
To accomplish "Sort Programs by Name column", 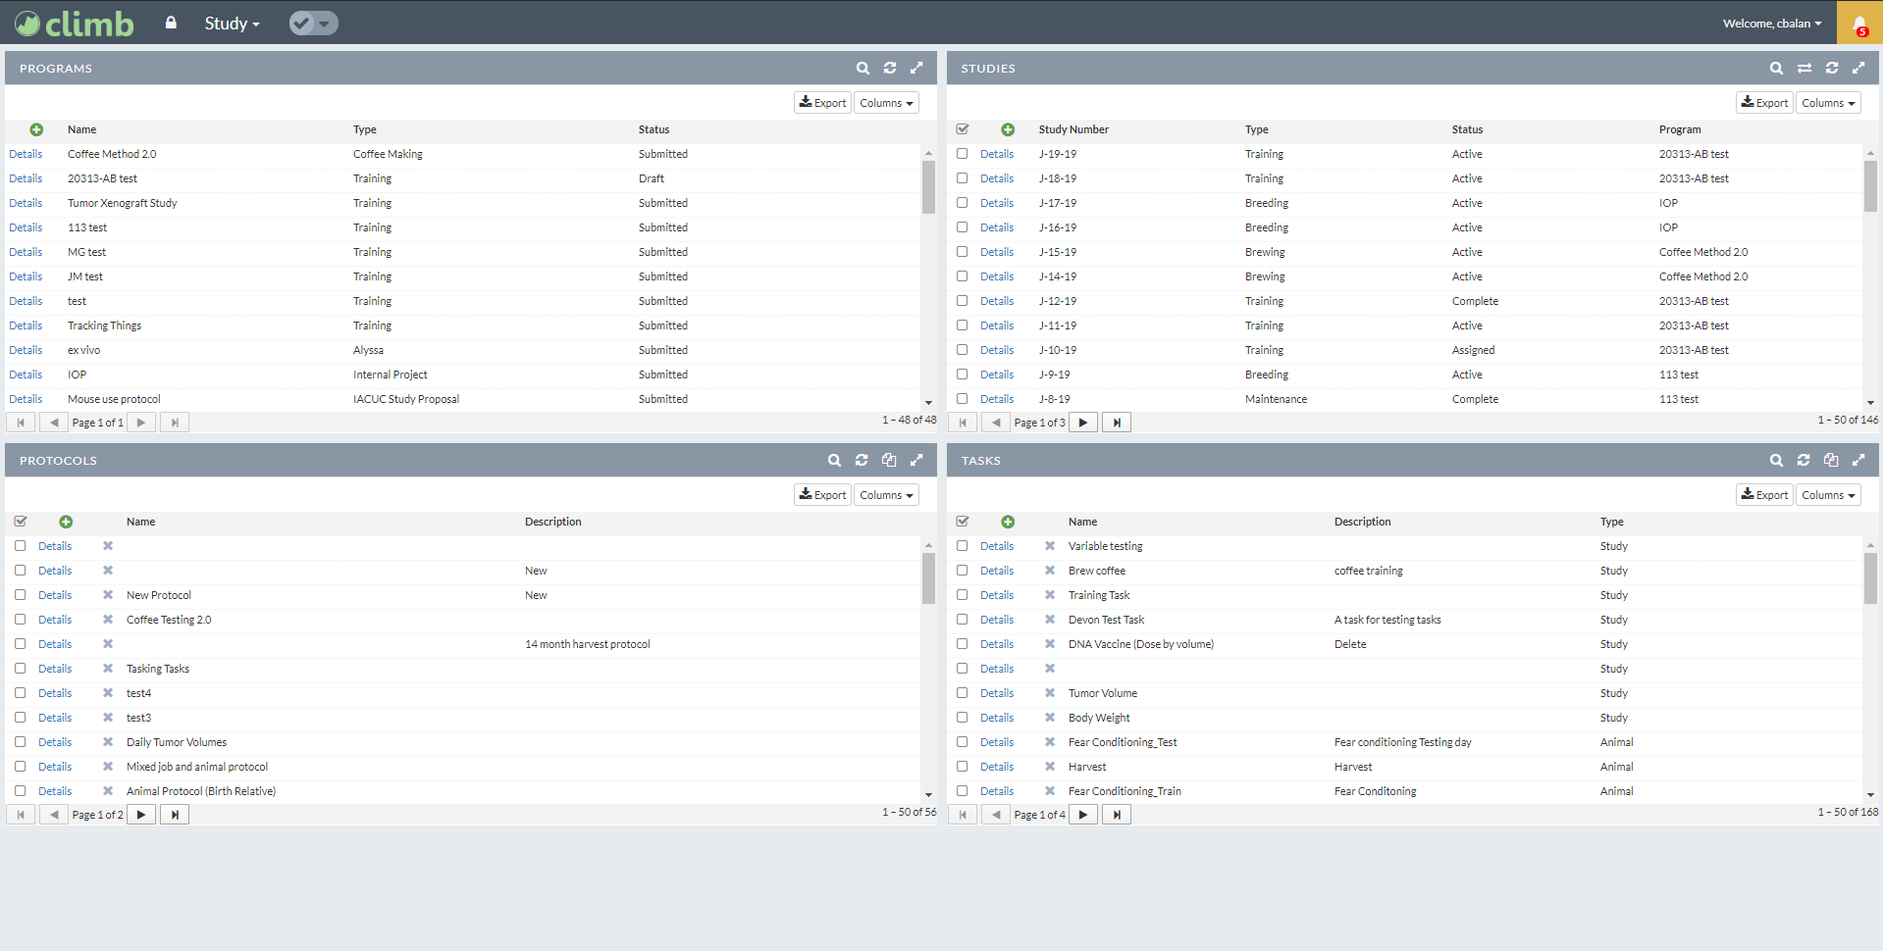I will (x=82, y=129).
